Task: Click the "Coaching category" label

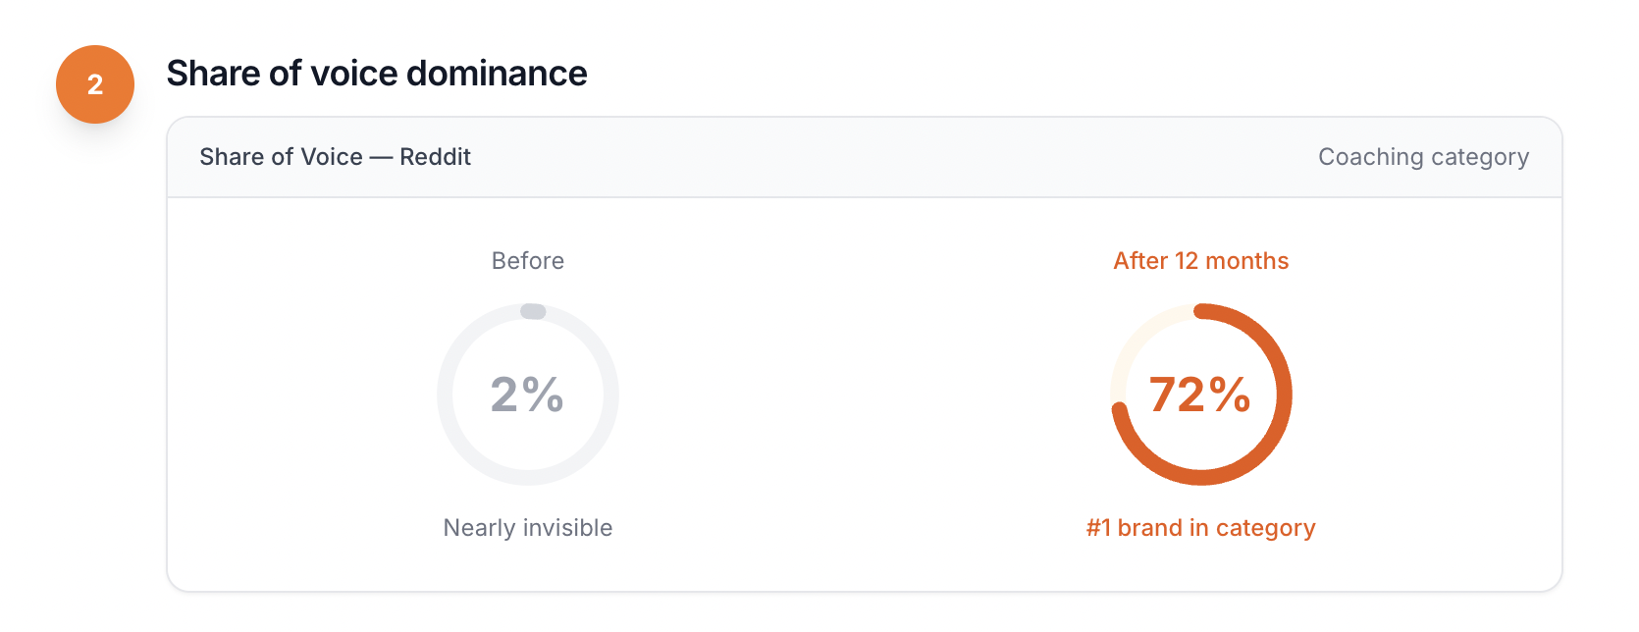Action: coord(1423,157)
